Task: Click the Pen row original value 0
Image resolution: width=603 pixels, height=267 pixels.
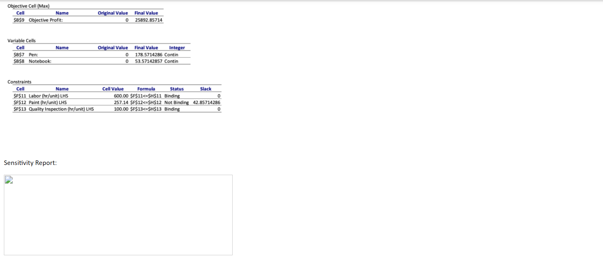Action: tap(127, 54)
